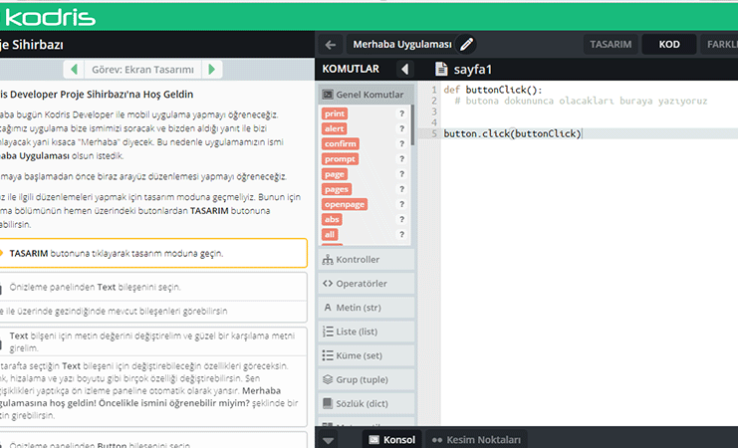
Task: Insert the print command
Action: [x=335, y=113]
